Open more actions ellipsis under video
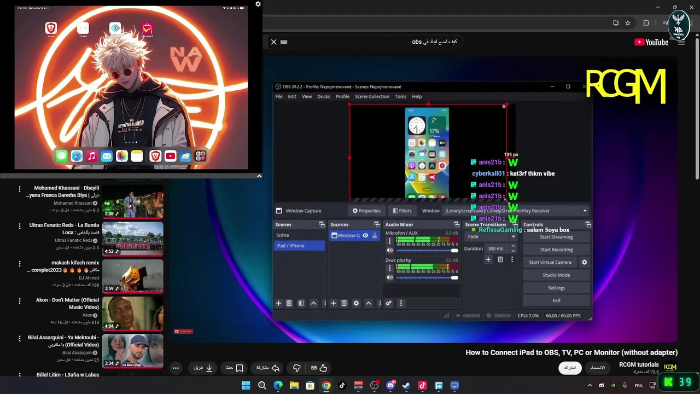700x394 pixels. click(x=176, y=368)
